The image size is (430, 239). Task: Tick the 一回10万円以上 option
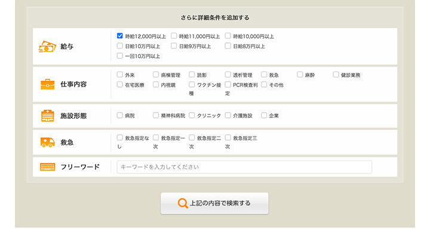tap(120, 56)
